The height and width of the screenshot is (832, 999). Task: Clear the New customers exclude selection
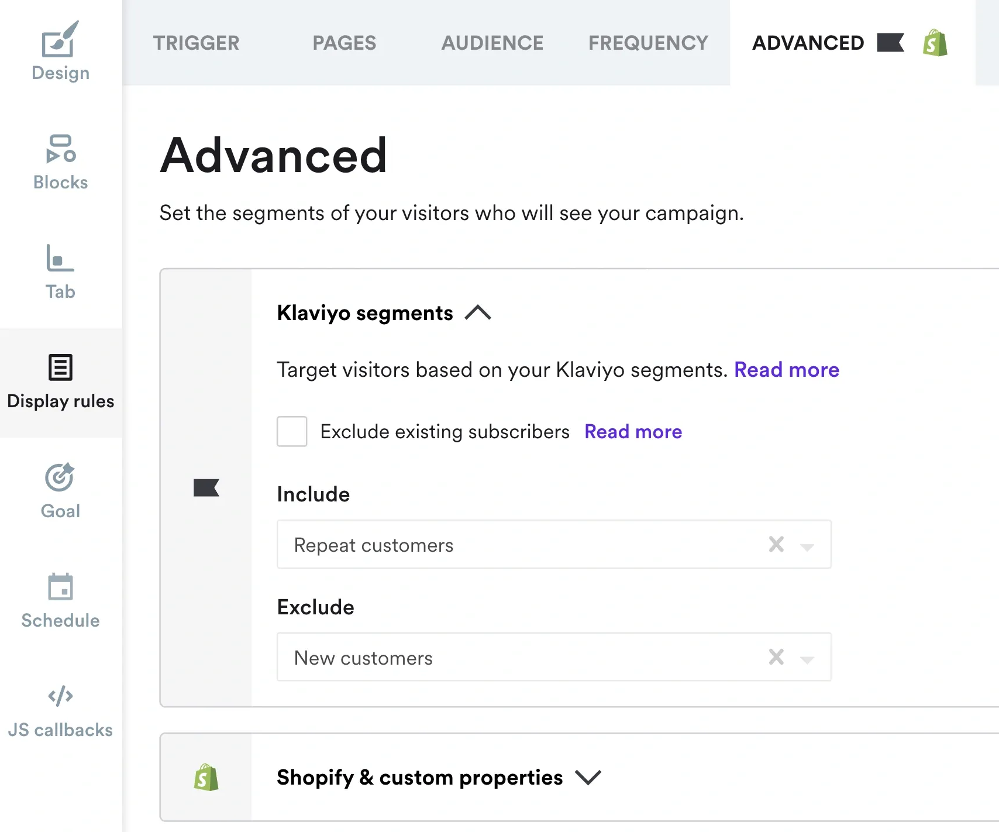776,656
